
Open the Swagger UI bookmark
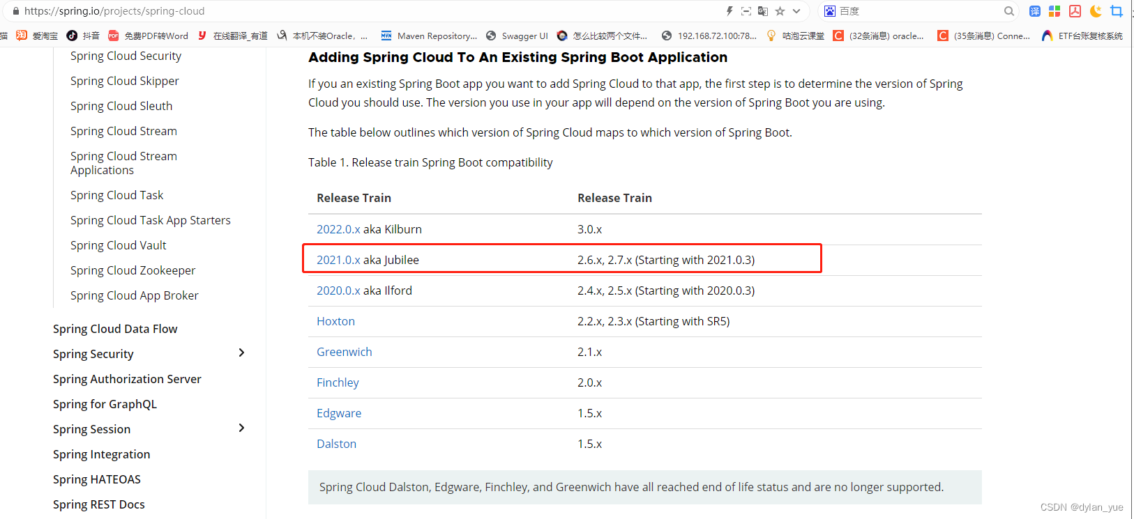pos(517,36)
